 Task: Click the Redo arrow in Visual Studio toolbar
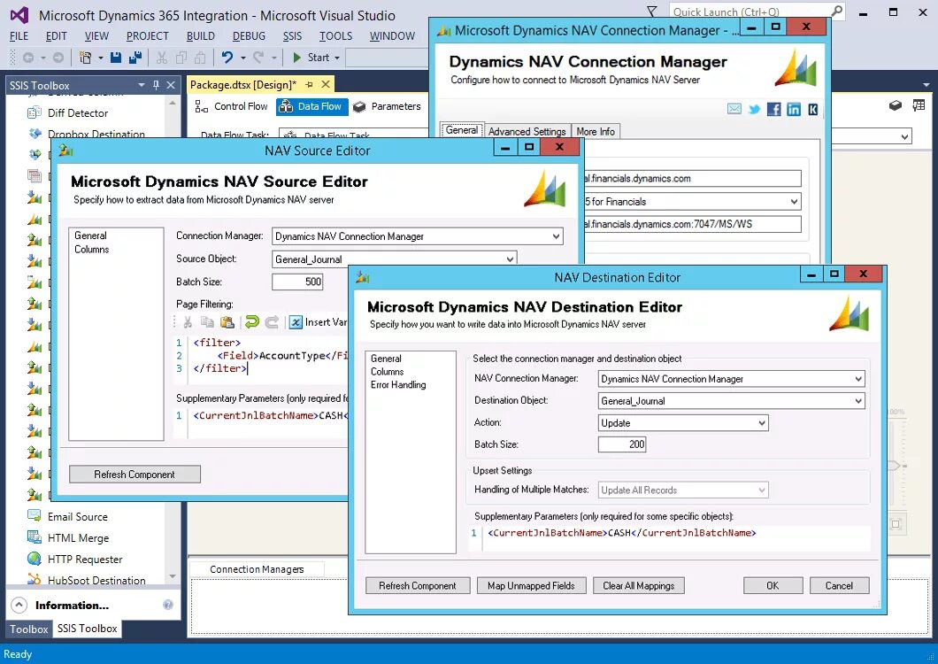click(x=258, y=58)
